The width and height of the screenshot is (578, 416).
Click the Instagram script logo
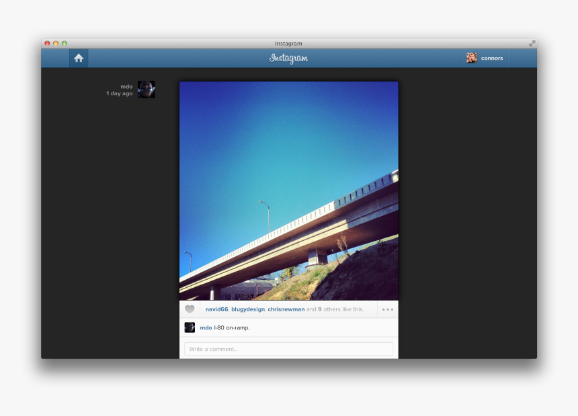288,58
